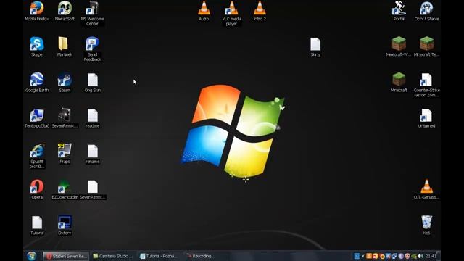
Task: Click the volume speaker tray icon
Action: [x=420, y=256]
